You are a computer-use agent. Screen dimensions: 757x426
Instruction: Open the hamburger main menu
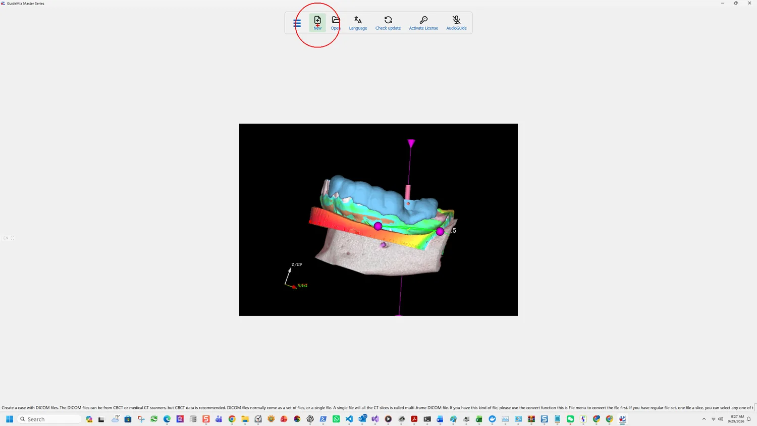click(297, 23)
